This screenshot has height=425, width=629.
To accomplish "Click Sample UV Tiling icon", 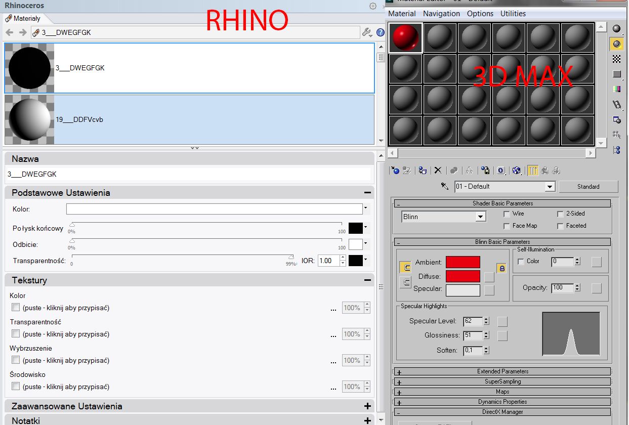I will coord(616,74).
